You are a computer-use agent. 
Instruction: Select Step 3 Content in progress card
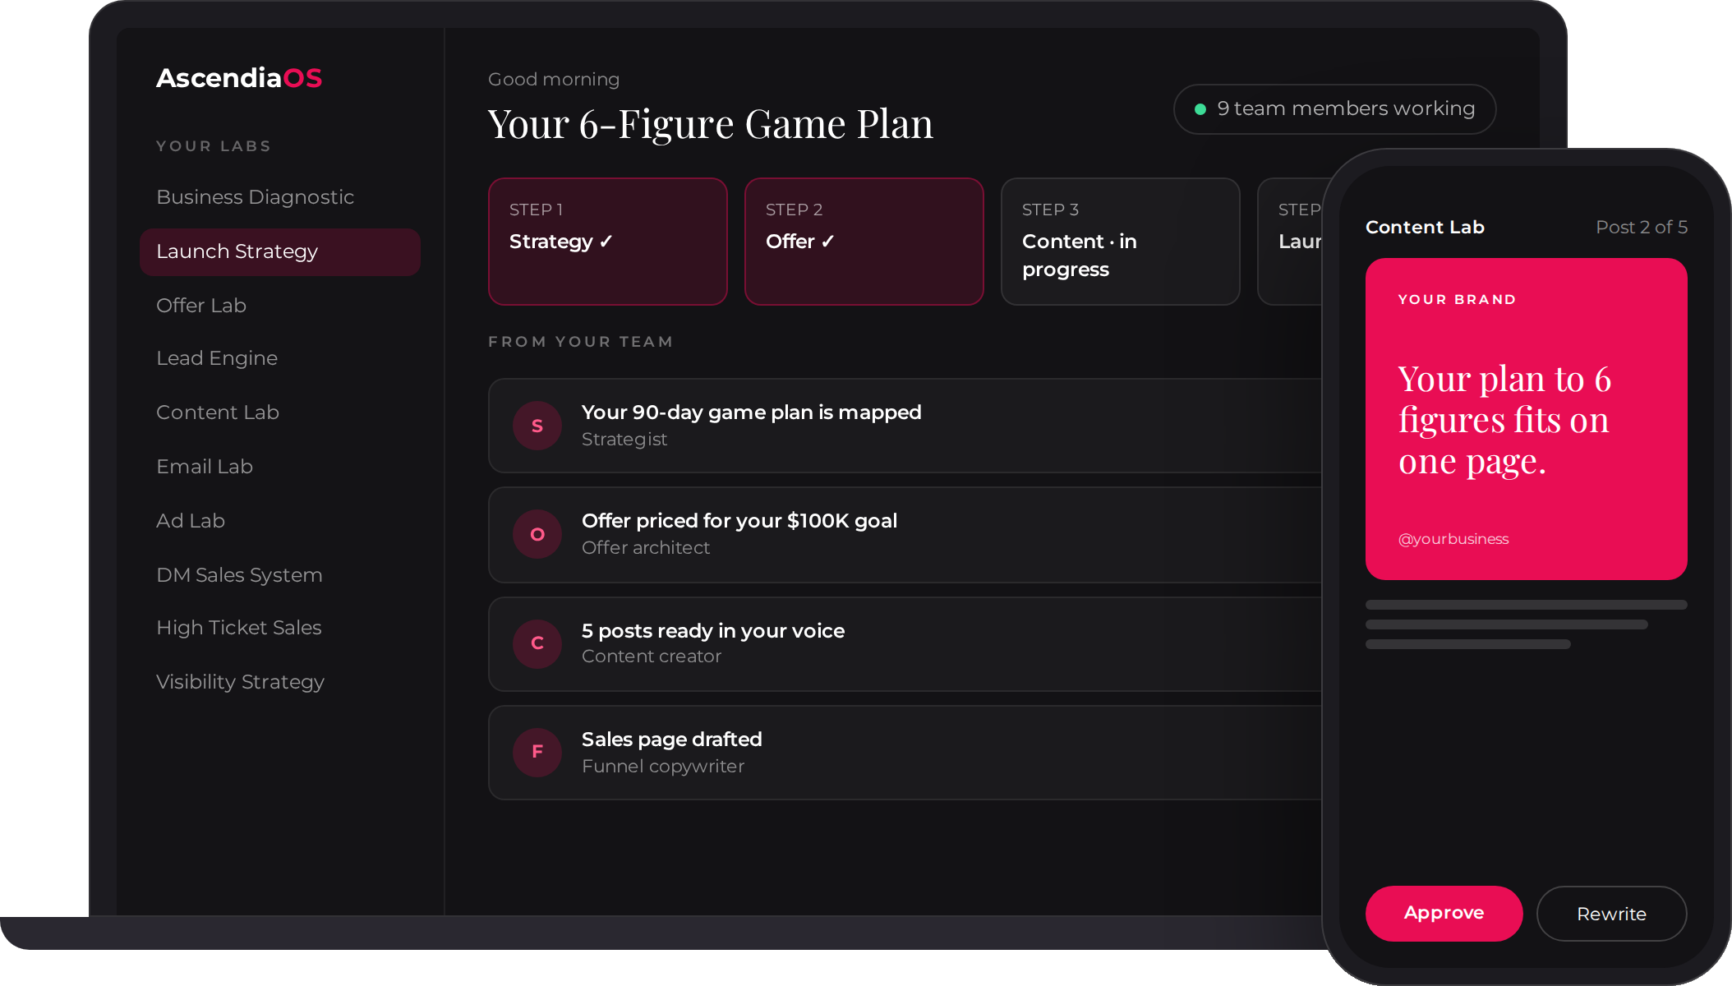(1121, 242)
